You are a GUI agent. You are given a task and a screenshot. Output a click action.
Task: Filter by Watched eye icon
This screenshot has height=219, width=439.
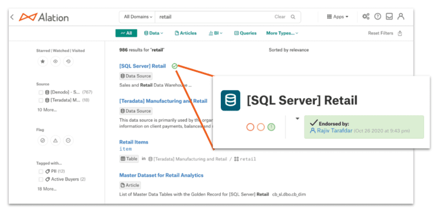click(x=55, y=61)
